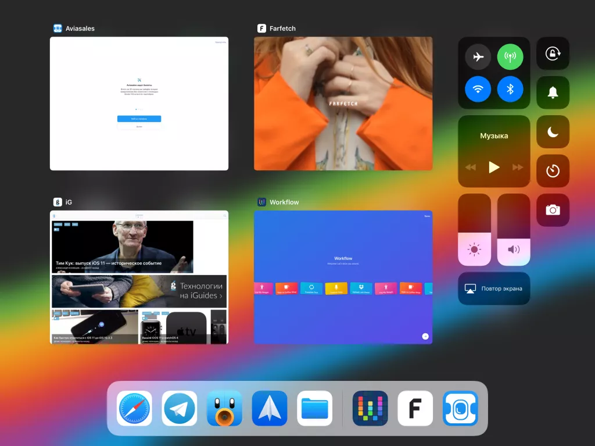Select the iG app card in the switcher

click(139, 277)
